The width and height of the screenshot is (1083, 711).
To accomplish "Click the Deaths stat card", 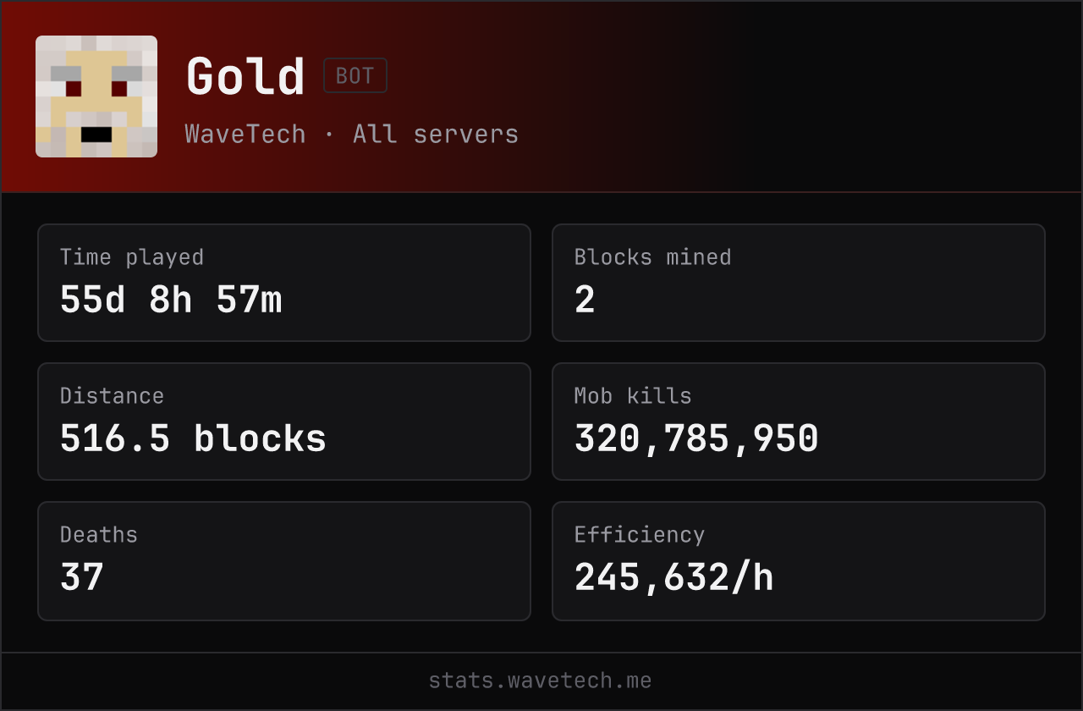I will coord(284,561).
